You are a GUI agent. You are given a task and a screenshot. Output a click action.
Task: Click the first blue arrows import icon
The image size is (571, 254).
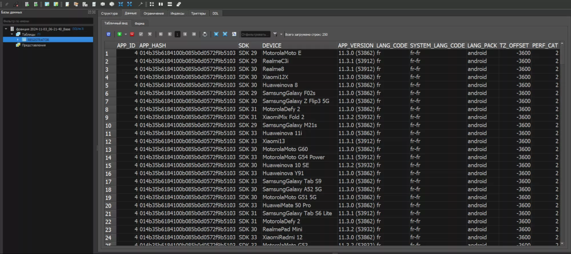[121, 4]
